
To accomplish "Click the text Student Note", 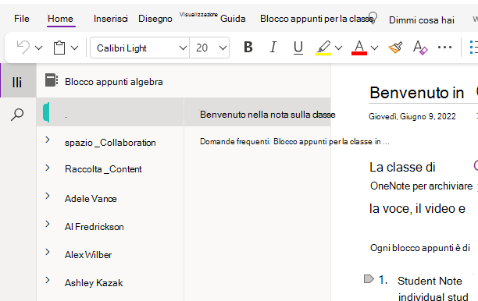I will pos(430,281).
